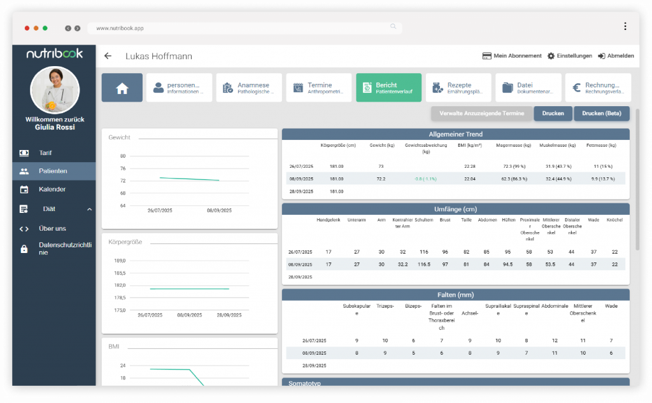The image size is (652, 403).
Task: Click the Kalender icon in sidebar
Action: [24, 189]
